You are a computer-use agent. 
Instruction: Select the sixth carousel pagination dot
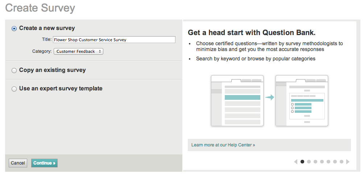tap(335, 162)
